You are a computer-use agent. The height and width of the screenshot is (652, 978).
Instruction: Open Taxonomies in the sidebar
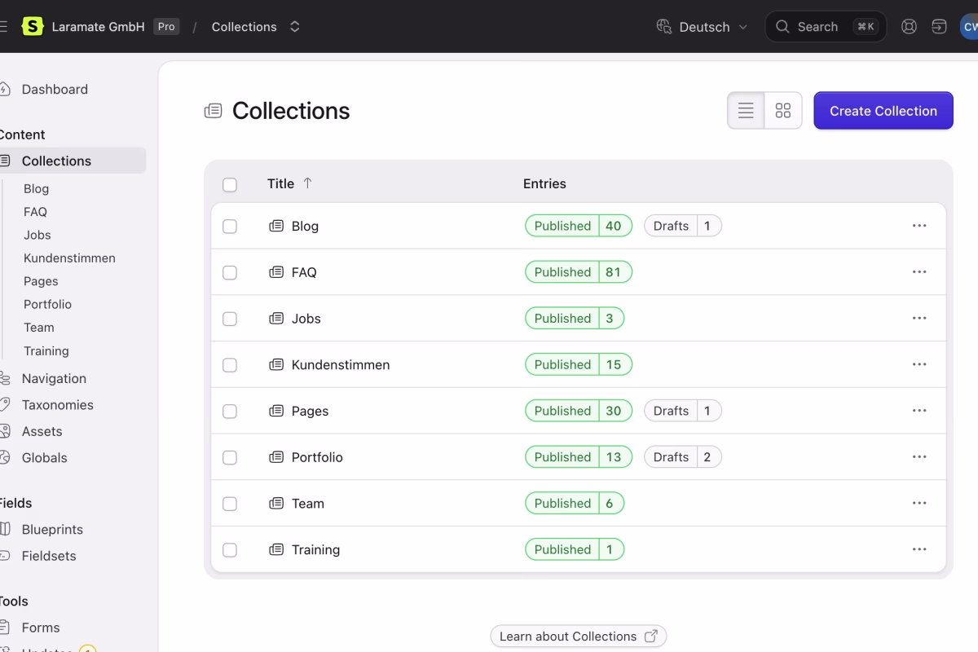tap(57, 405)
